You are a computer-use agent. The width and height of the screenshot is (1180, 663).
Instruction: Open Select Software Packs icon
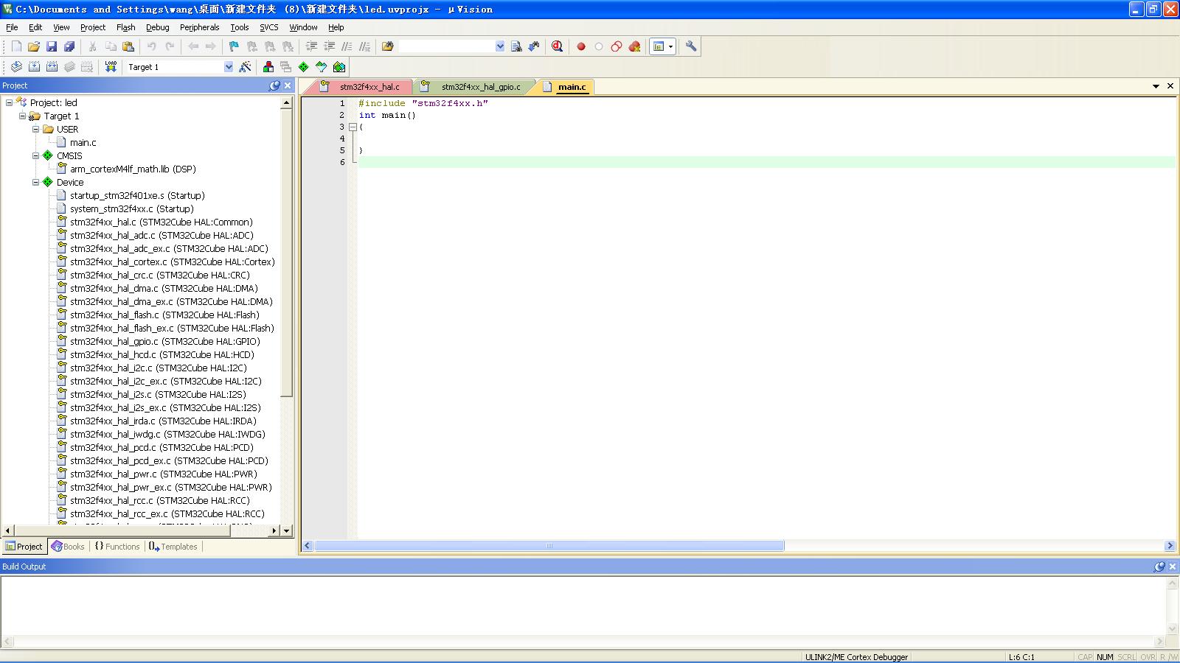(322, 67)
